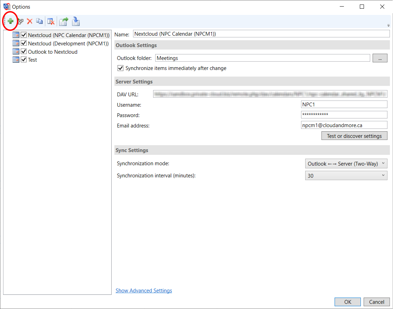The width and height of the screenshot is (393, 309).
Task: Export profiles to file with the green arrow icon
Action: point(64,21)
